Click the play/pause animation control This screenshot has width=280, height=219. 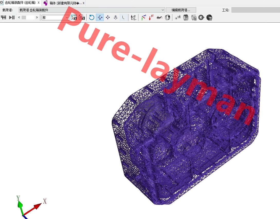[x=12, y=17]
